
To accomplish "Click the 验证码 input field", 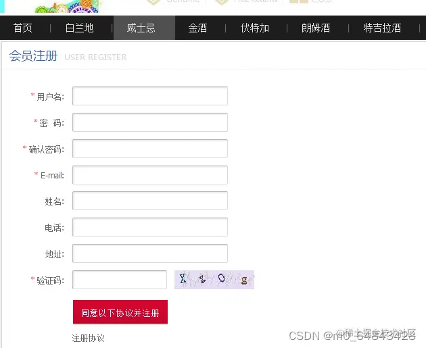I will click(120, 280).
